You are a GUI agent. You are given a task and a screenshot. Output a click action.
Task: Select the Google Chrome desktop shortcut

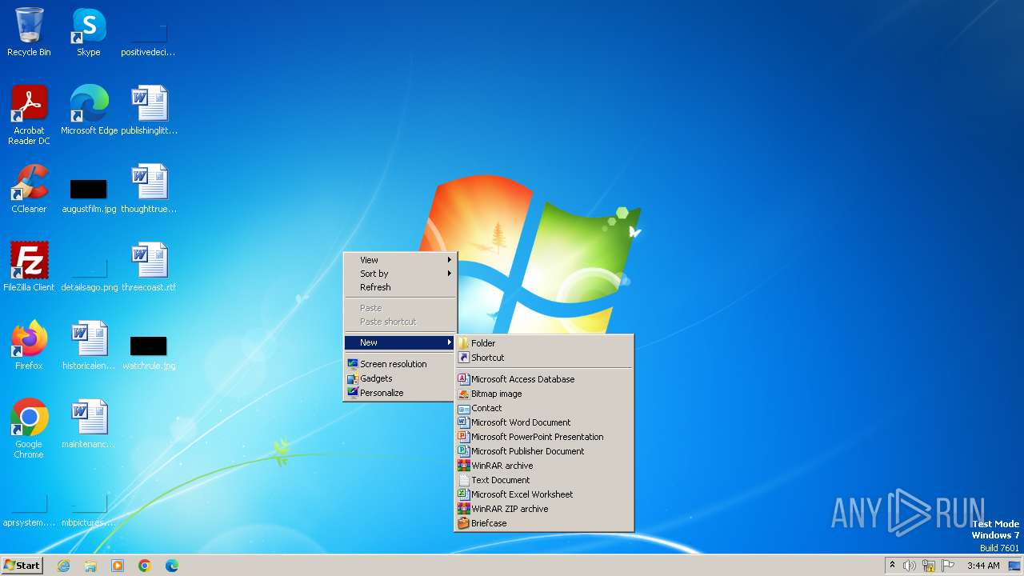click(29, 428)
